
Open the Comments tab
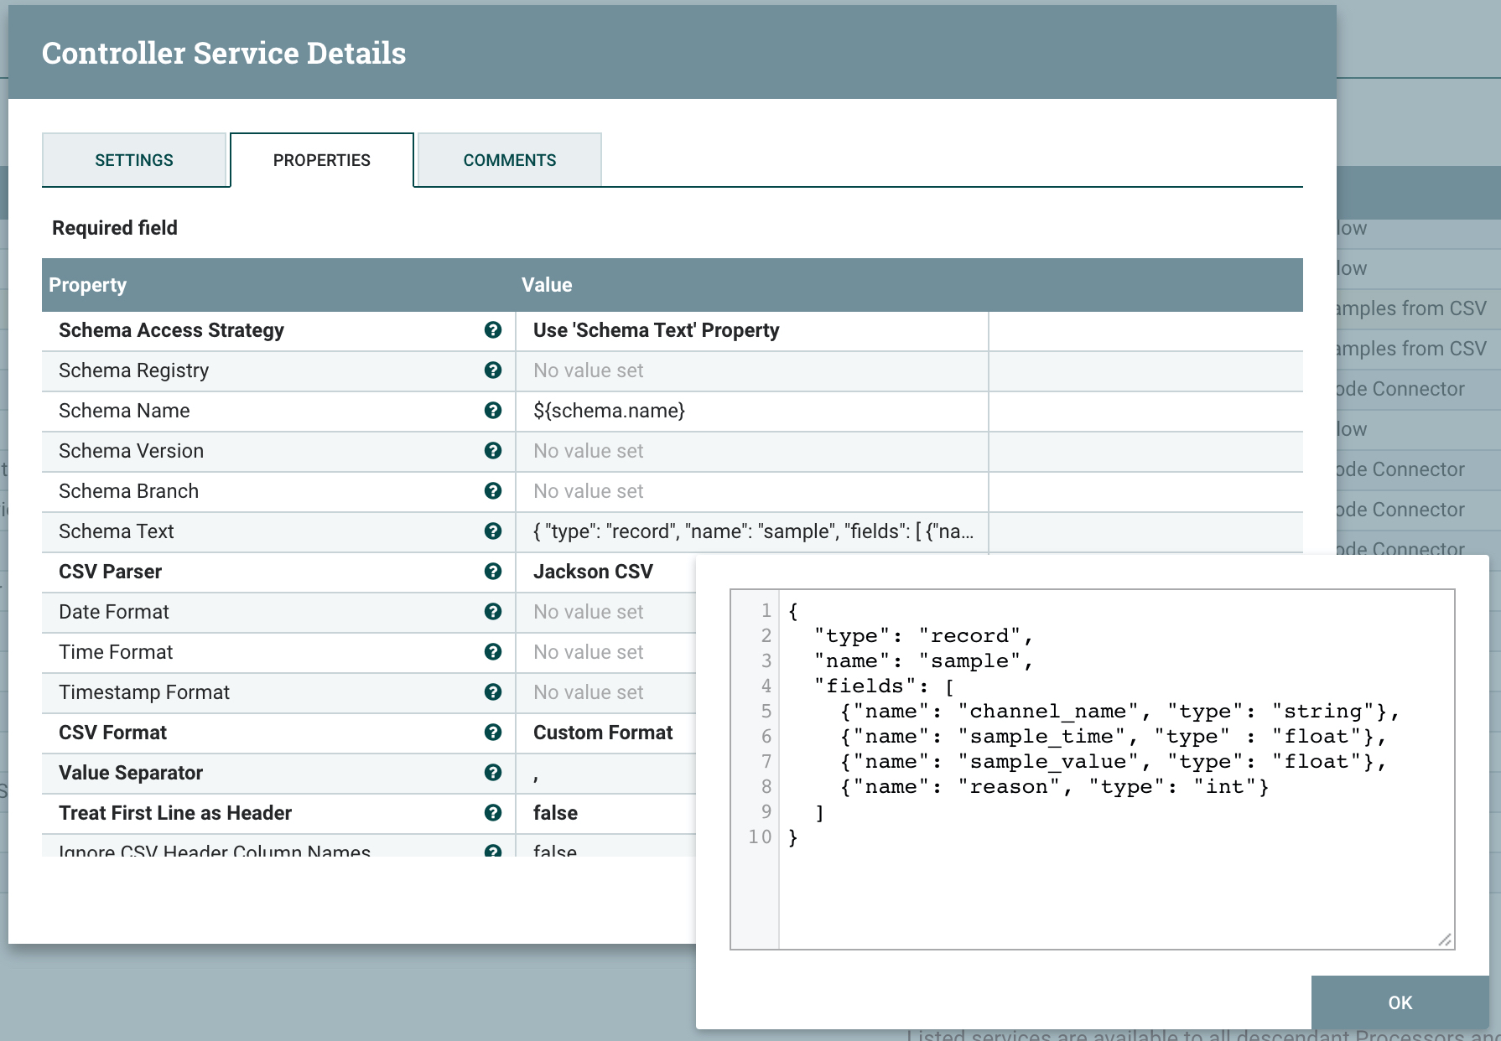[509, 160]
